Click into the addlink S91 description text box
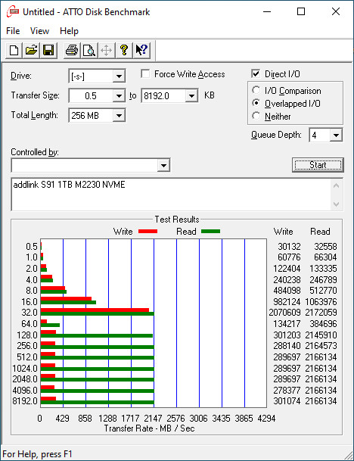 click(171, 195)
